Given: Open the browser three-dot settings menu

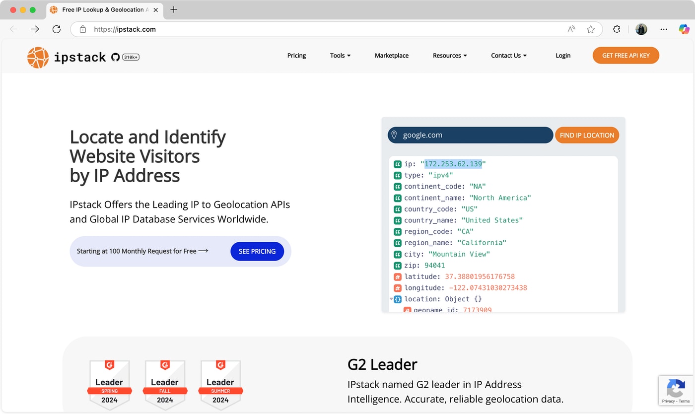Looking at the screenshot, I should click(x=664, y=29).
